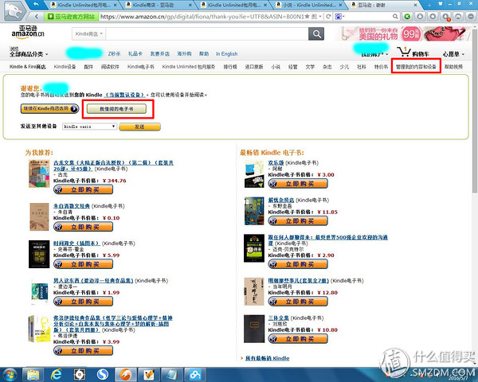Click the undo arrow icon in browser title bar
478x382 pixels.
click(36, 4)
